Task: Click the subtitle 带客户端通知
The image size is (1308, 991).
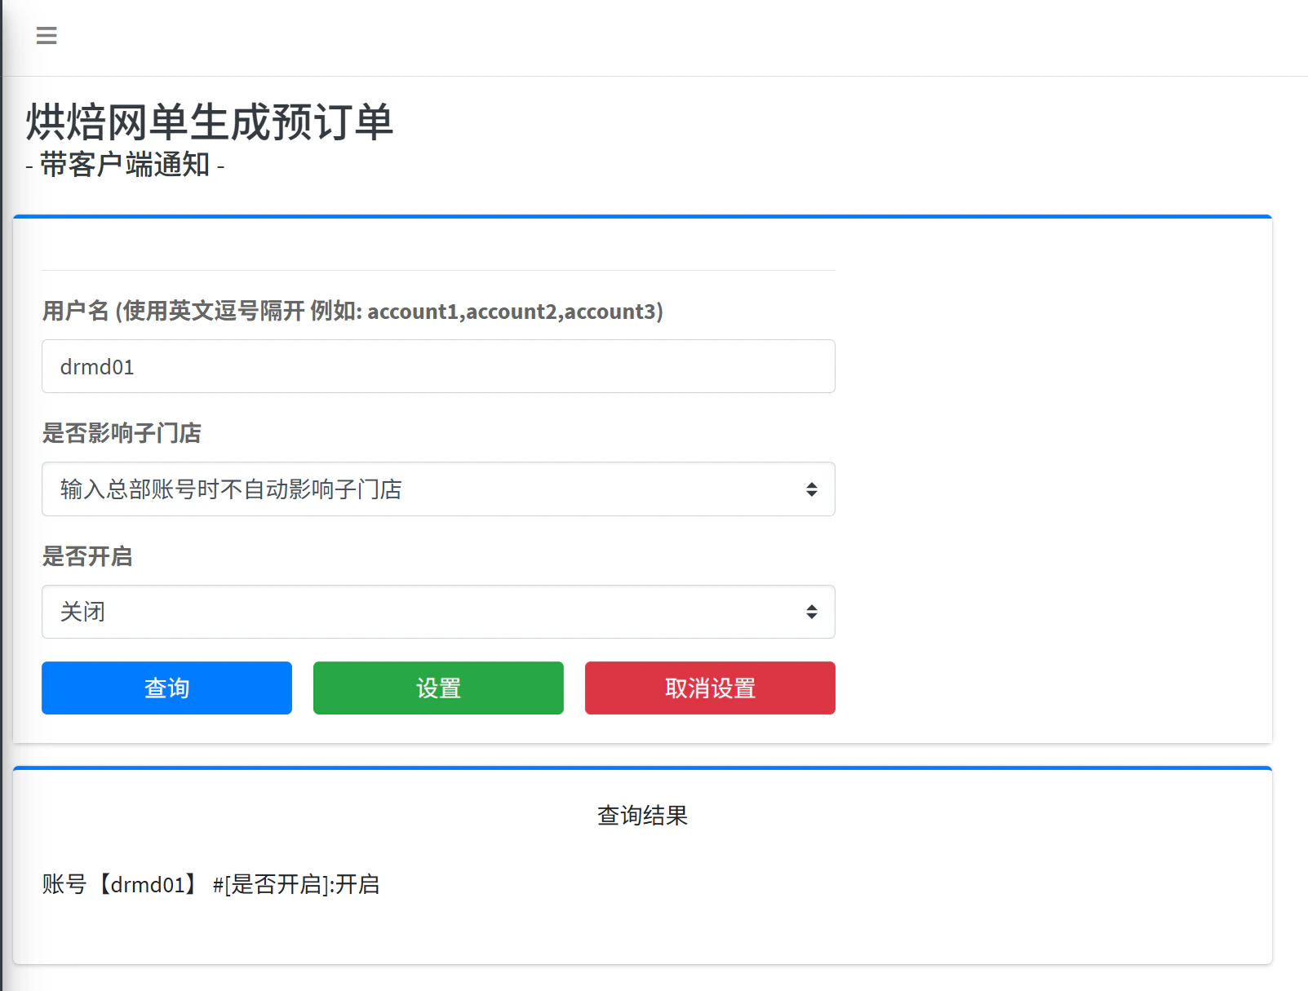Action: pyautogui.click(x=125, y=165)
